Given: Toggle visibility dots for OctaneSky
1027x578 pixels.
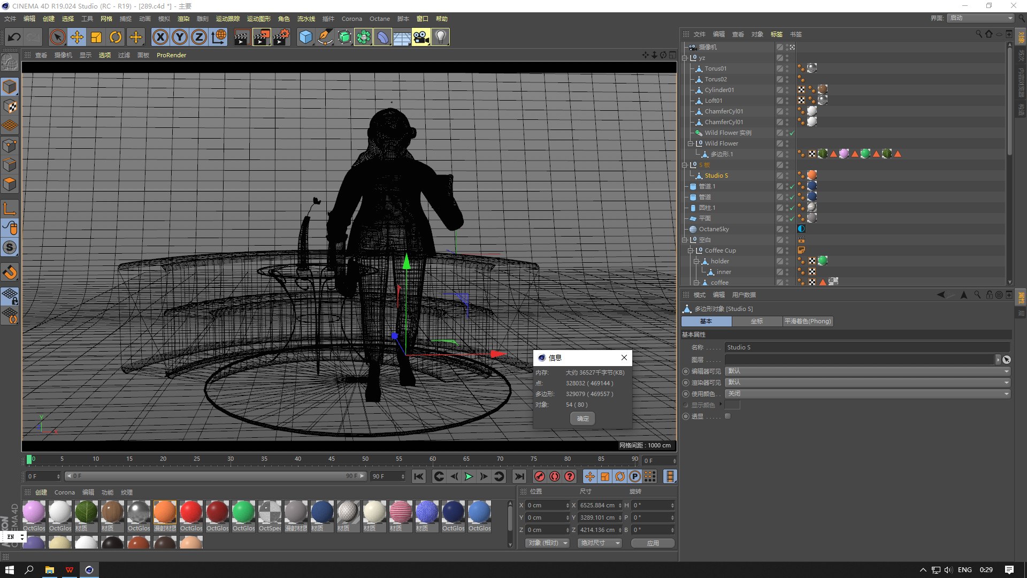Looking at the screenshot, I should point(787,229).
